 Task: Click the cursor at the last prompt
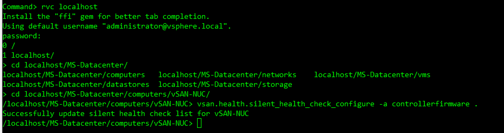[x=199, y=123]
